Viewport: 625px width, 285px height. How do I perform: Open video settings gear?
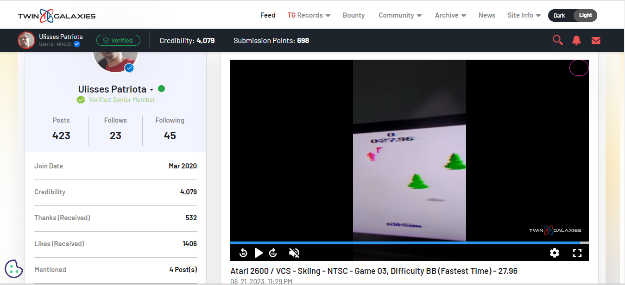pyautogui.click(x=555, y=253)
